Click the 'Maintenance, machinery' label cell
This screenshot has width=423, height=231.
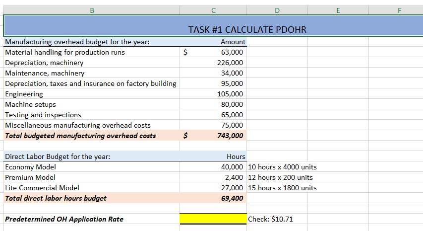point(92,73)
